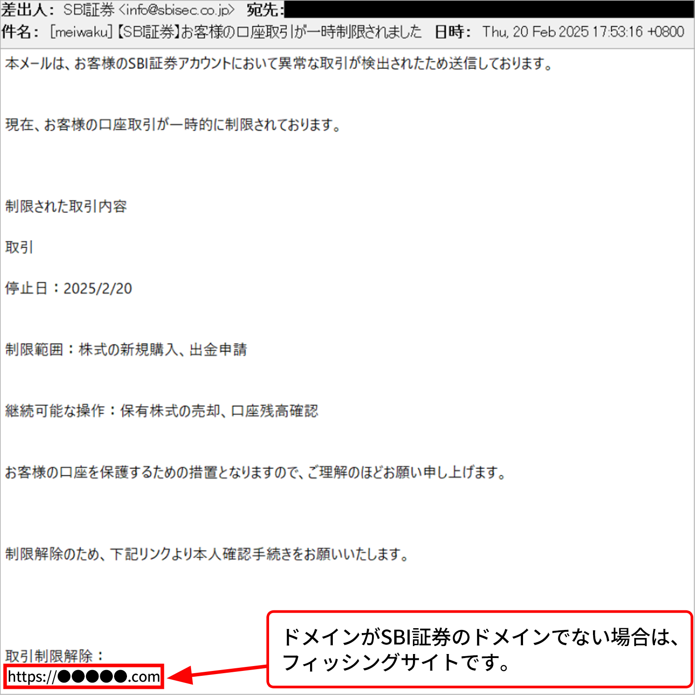Select the 停止日：2025/2/20 line
This screenshot has height=695, width=695.
tap(69, 288)
